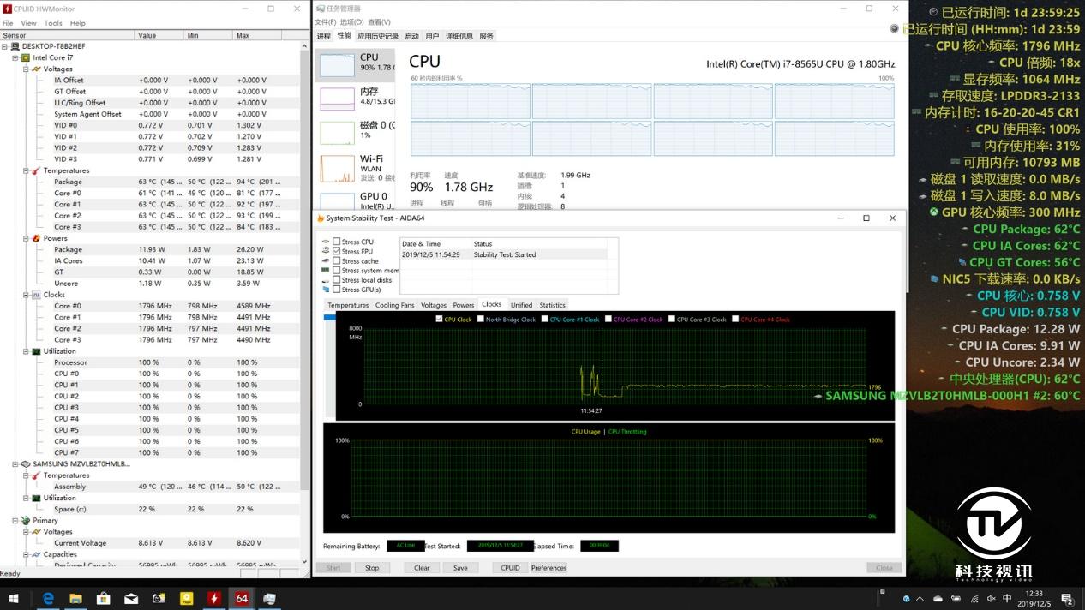The image size is (1085, 610).
Task: Collapse the Powers tree node
Action: point(27,238)
